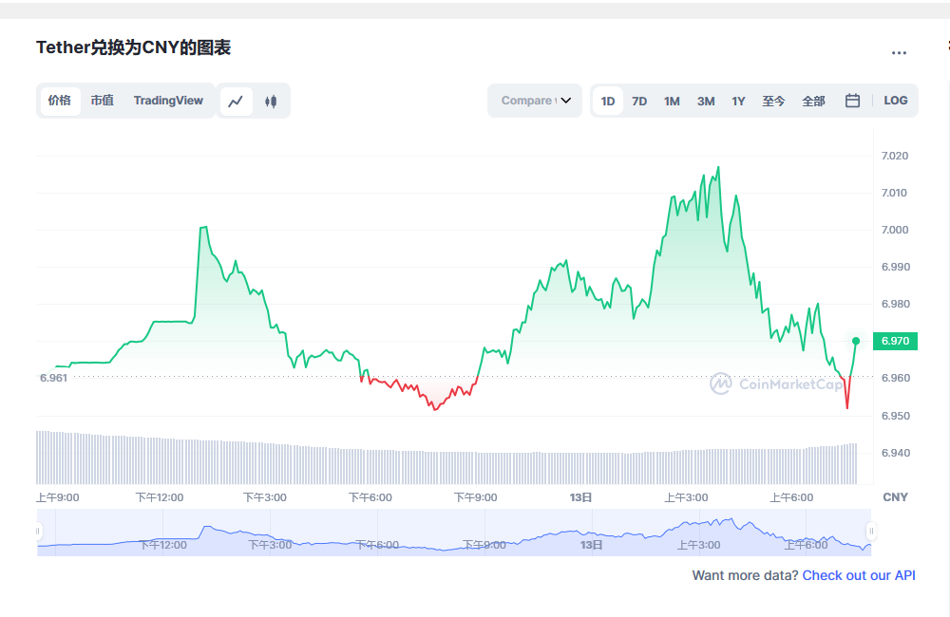Switch to the candlestick chart icon

point(271,100)
